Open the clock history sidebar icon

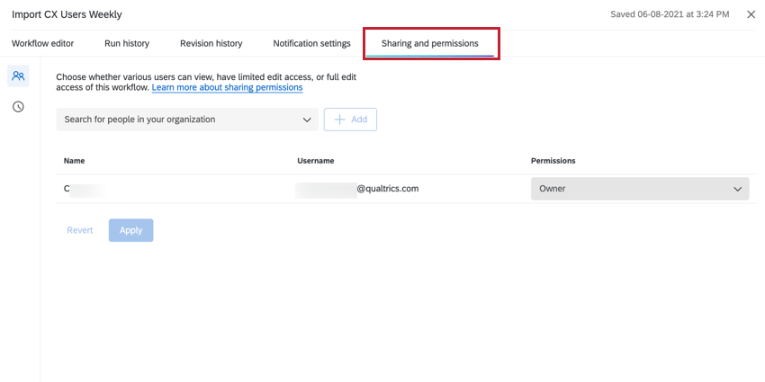(x=18, y=107)
